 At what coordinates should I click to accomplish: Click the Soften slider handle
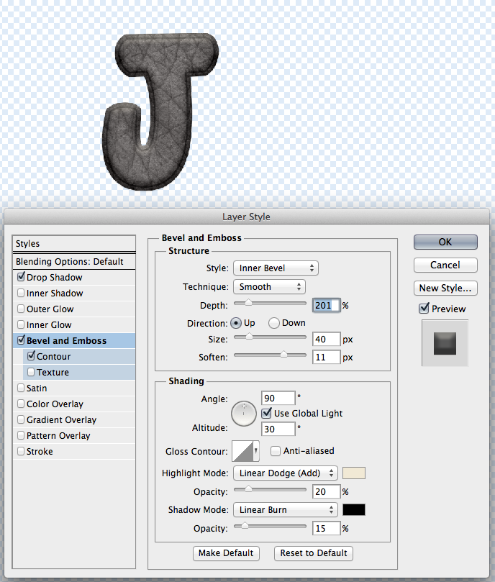(x=283, y=355)
